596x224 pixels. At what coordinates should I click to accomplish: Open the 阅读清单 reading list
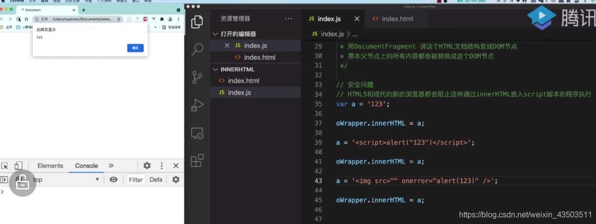click(171, 27)
